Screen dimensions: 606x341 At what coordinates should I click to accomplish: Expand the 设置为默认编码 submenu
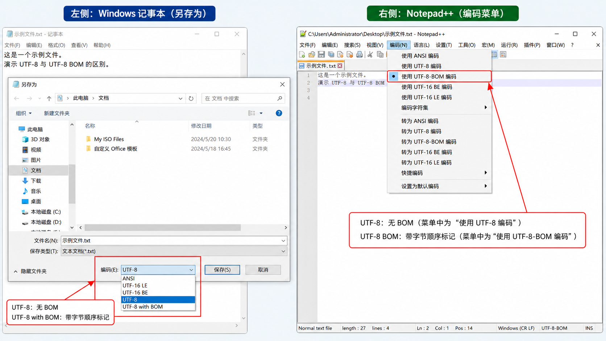point(439,186)
